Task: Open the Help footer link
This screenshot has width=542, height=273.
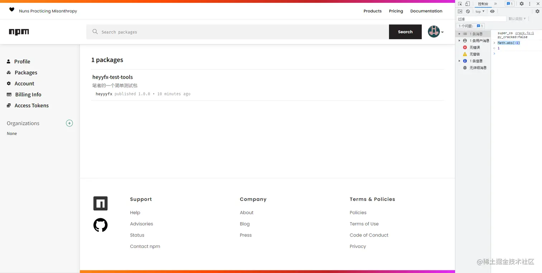Action: coord(135,213)
